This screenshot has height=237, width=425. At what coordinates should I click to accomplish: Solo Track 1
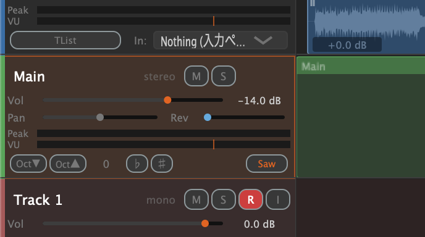[224, 199]
